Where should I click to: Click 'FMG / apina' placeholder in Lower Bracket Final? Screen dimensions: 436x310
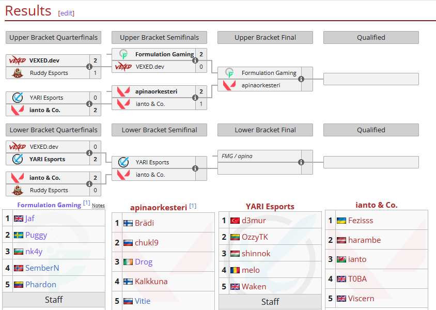click(x=237, y=156)
